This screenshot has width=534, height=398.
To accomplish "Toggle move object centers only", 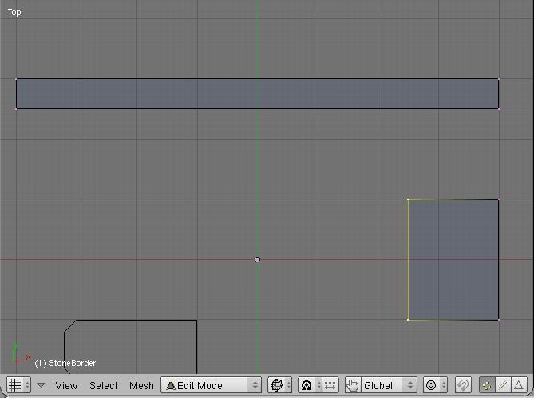I will point(330,385).
